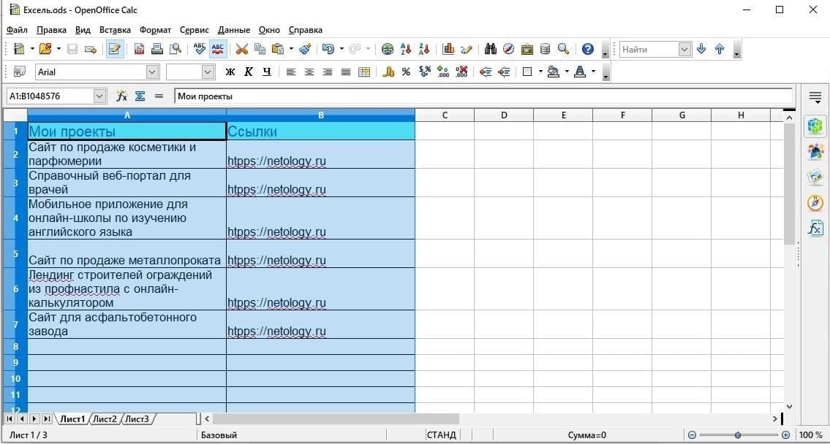Click the zoom slider in status bar
830x444 pixels.
click(737, 435)
